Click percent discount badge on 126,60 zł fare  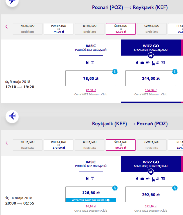(x=115, y=188)
